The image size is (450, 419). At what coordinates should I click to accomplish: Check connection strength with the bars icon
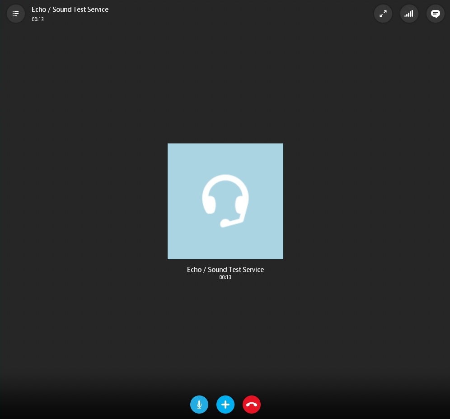click(409, 14)
